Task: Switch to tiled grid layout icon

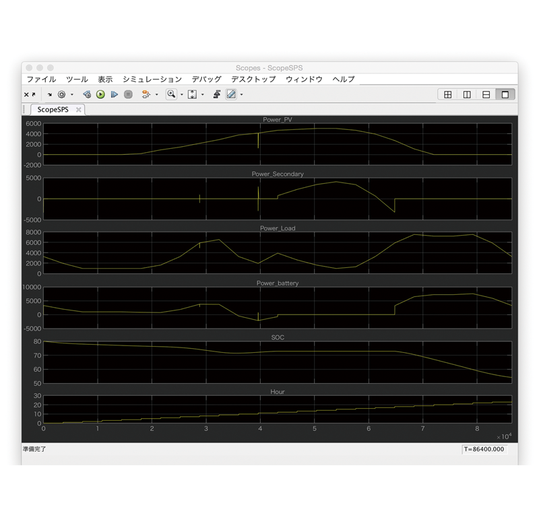Action: [448, 94]
